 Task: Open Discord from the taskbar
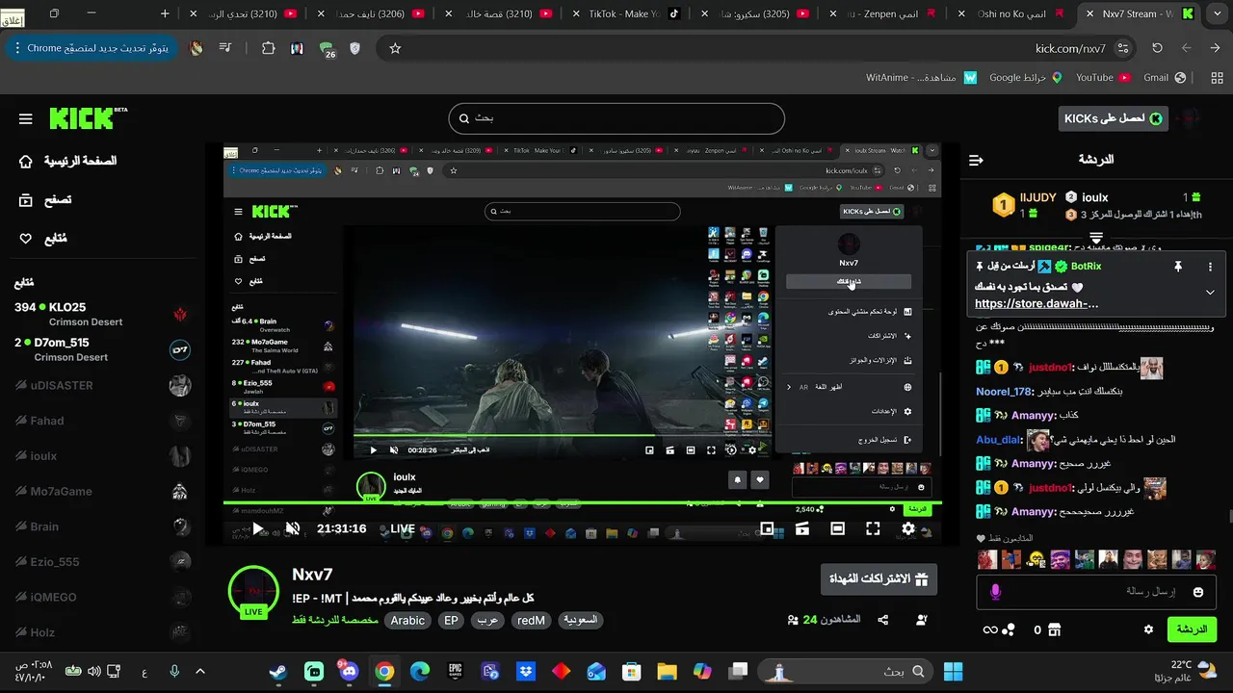point(349,672)
